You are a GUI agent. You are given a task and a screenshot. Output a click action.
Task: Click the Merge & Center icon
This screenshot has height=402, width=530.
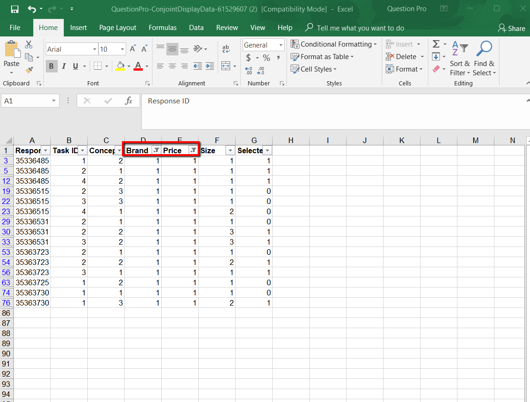(x=225, y=66)
